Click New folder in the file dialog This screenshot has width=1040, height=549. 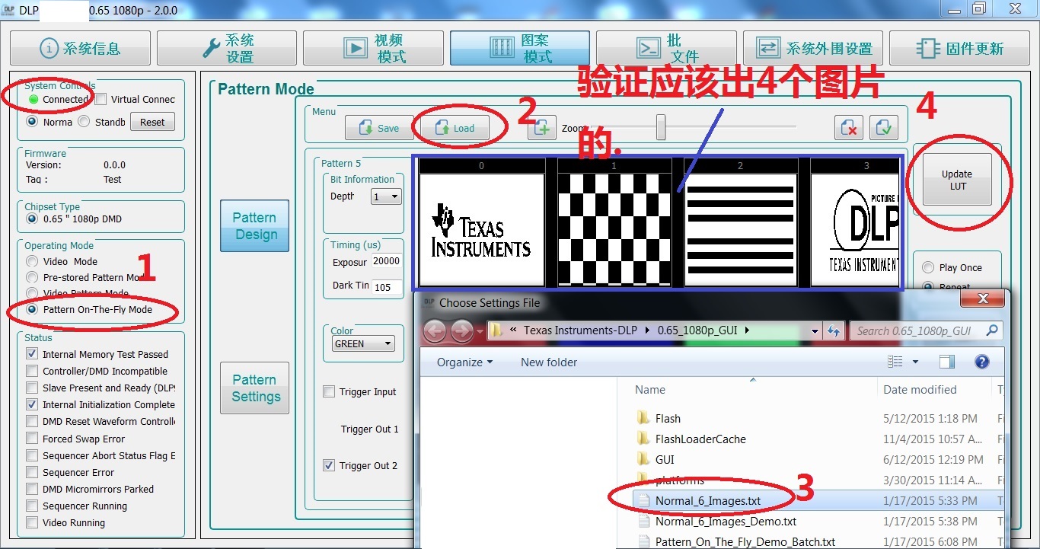click(x=549, y=362)
